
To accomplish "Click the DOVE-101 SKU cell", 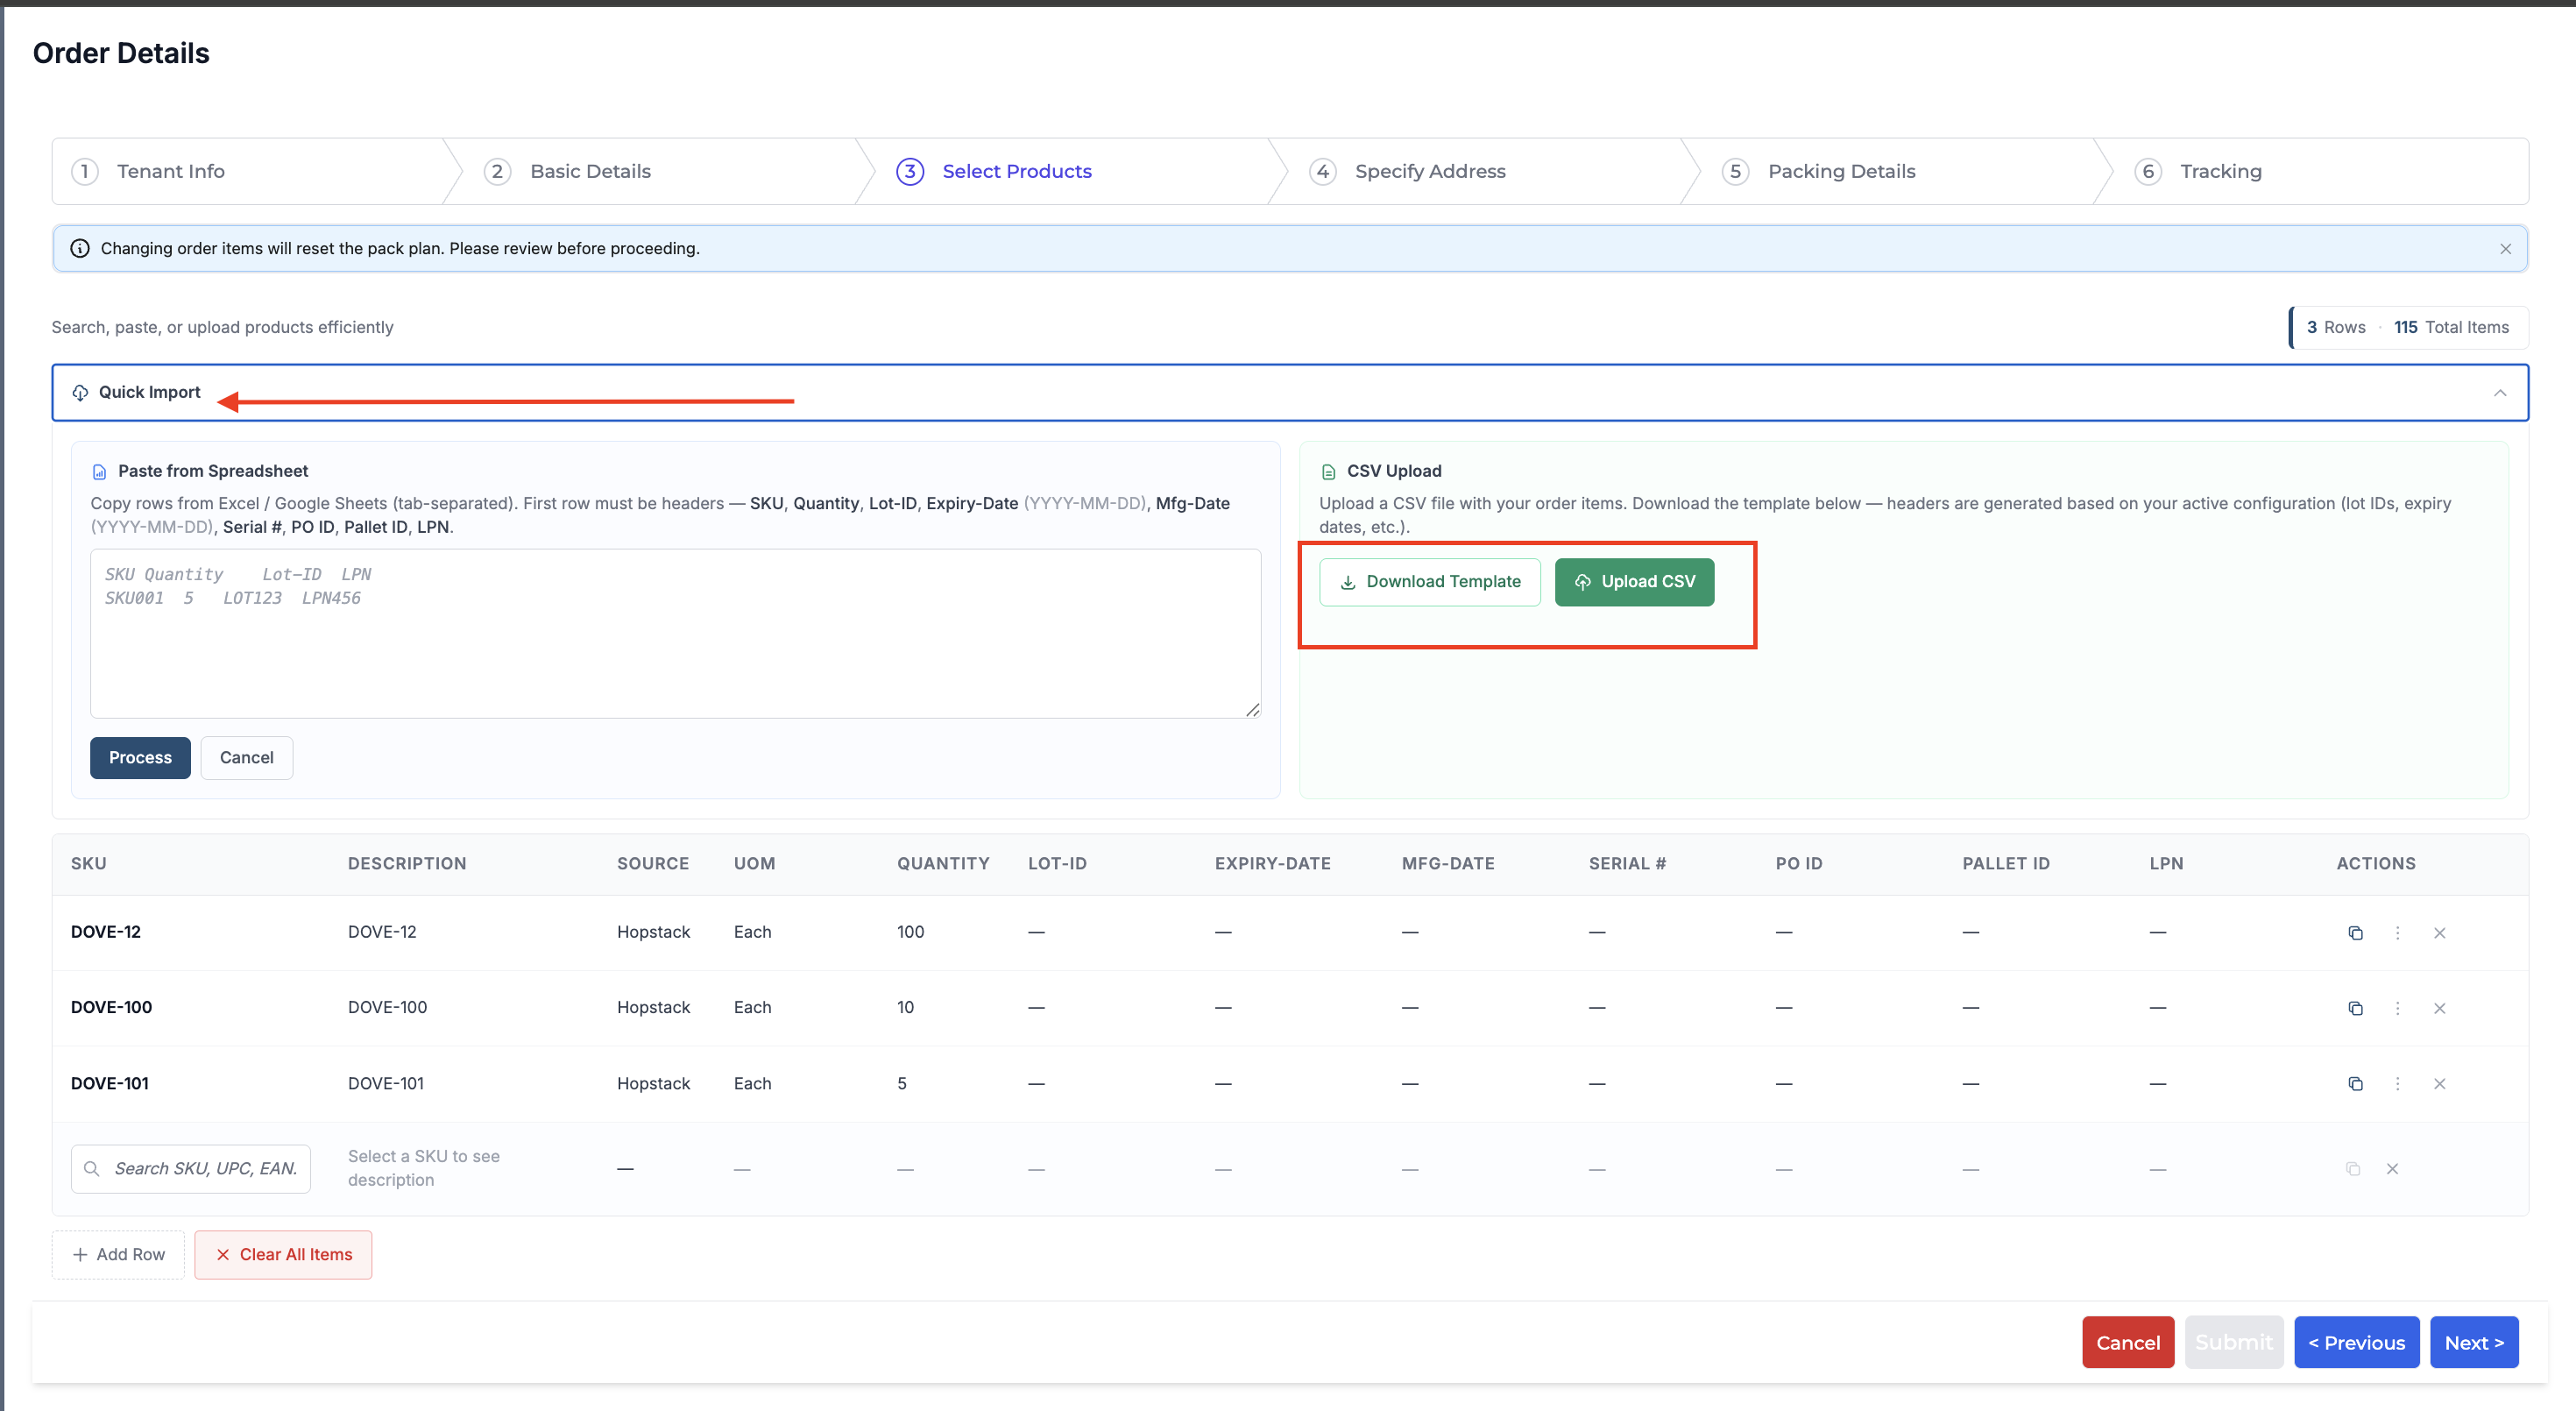I will [110, 1083].
